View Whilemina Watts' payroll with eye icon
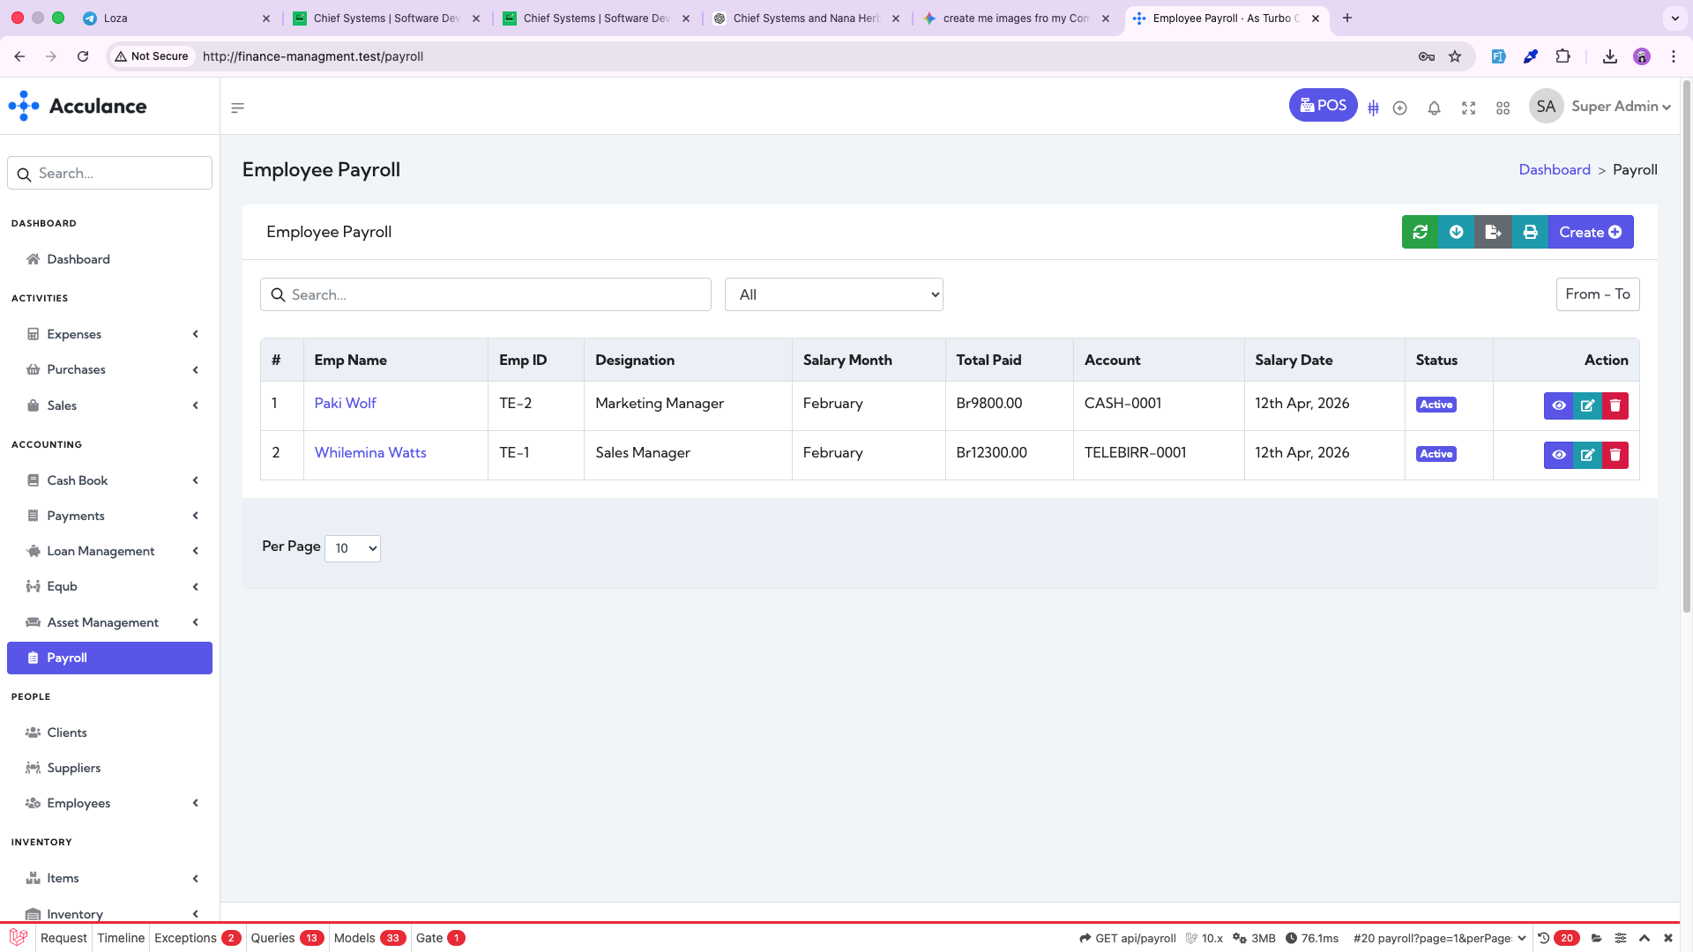The image size is (1693, 952). click(1558, 455)
